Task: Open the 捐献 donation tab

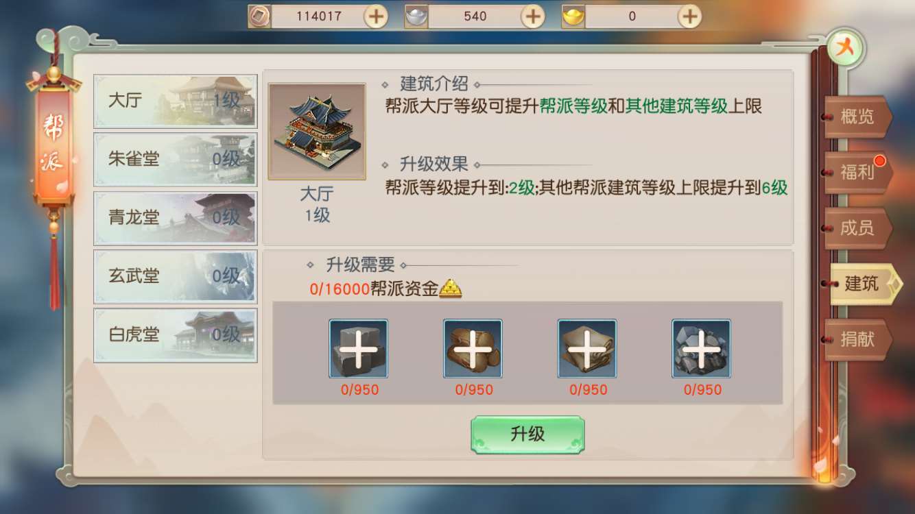Action: click(x=858, y=339)
